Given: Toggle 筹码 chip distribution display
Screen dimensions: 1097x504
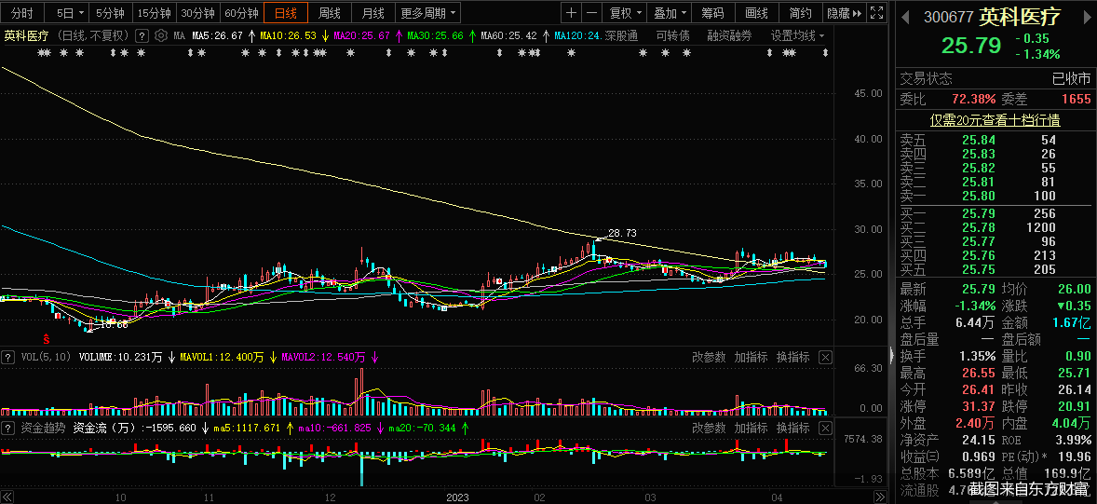Looking at the screenshot, I should pos(712,13).
